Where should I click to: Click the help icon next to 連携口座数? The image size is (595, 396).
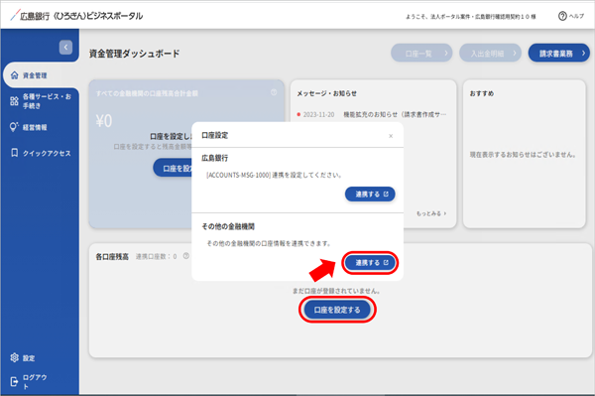pos(186,256)
